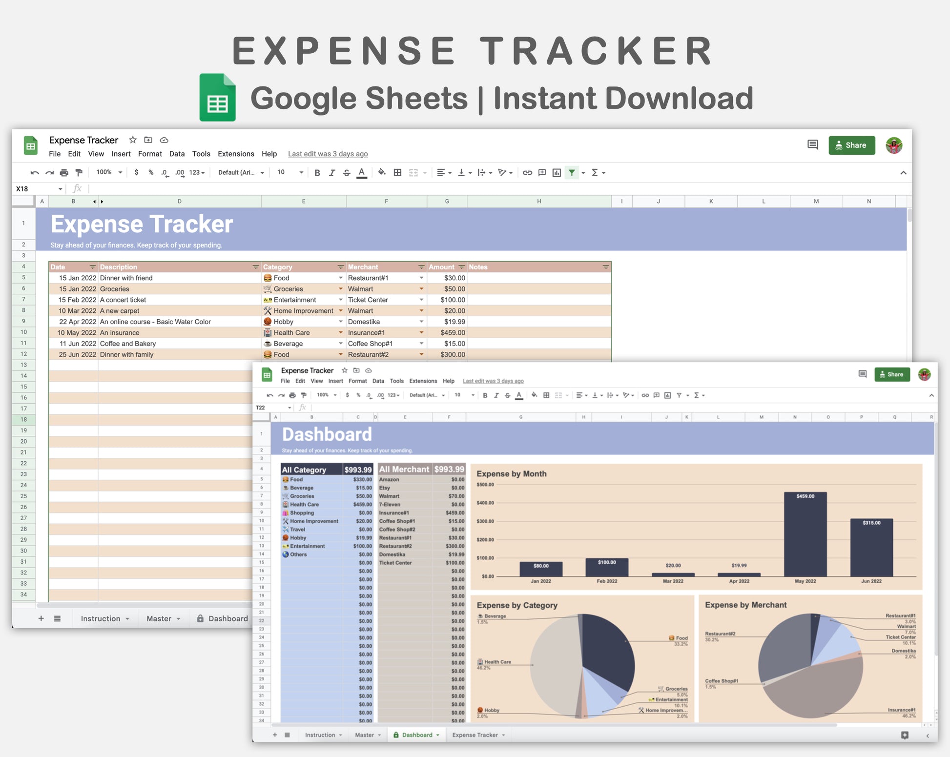Image resolution: width=950 pixels, height=757 pixels.
Task: Insert a chart using the toolbar icon
Action: tap(557, 173)
